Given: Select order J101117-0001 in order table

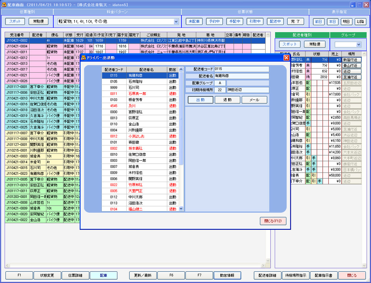Looking at the screenshot, I should coord(43,87).
